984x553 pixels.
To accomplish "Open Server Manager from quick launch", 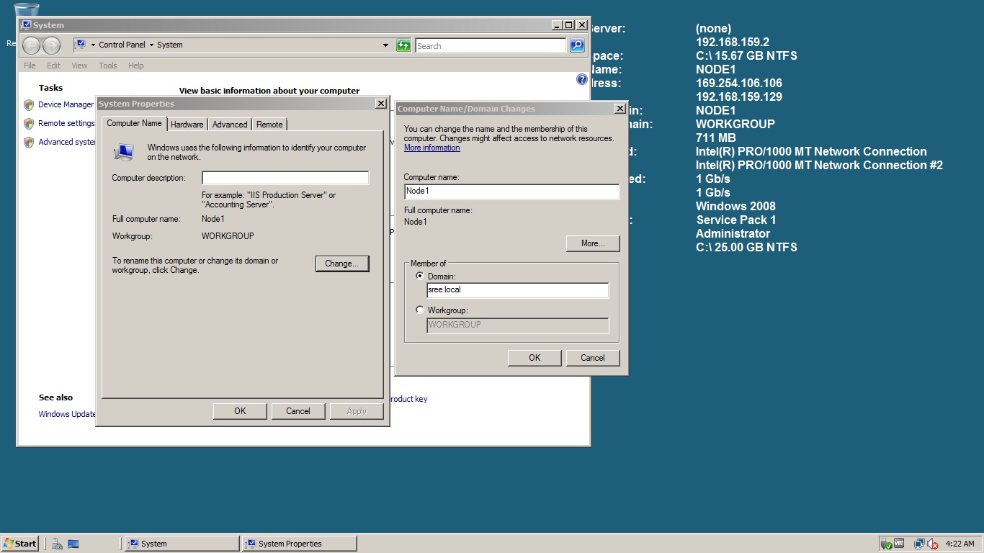I will pyautogui.click(x=57, y=544).
